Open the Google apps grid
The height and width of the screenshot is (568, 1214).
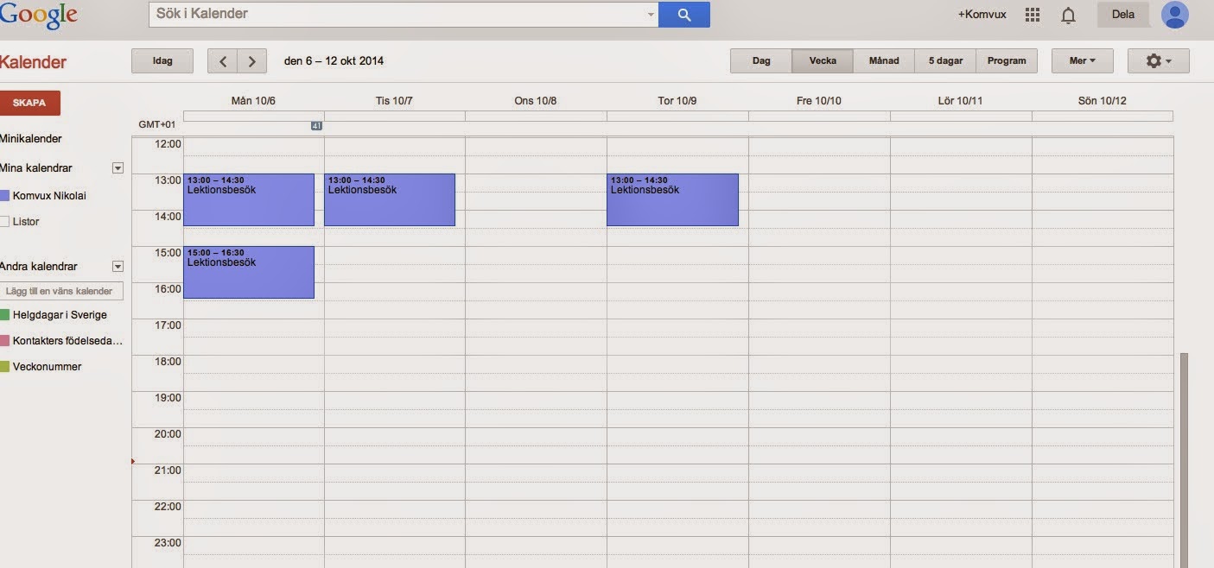1032,15
